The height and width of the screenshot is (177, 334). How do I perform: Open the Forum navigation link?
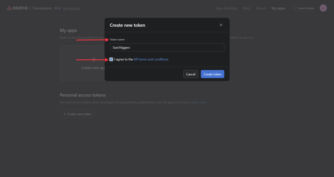pos(261,8)
